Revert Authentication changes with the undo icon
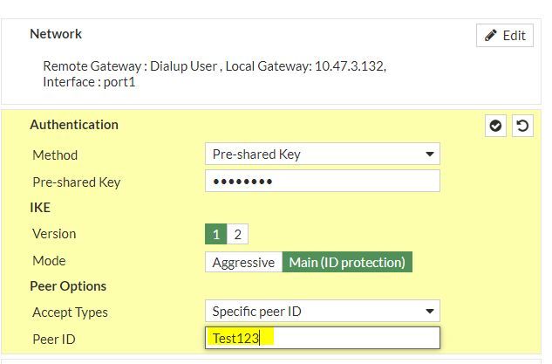This screenshot has width=552, height=364. pyautogui.click(x=521, y=127)
